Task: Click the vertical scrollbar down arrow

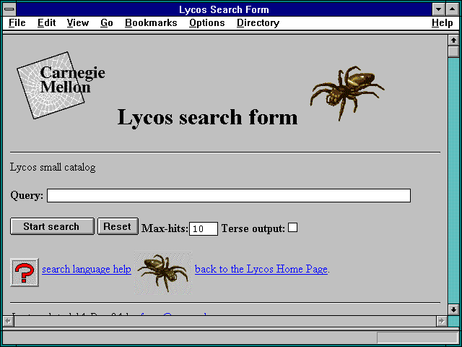Action: click(453, 309)
